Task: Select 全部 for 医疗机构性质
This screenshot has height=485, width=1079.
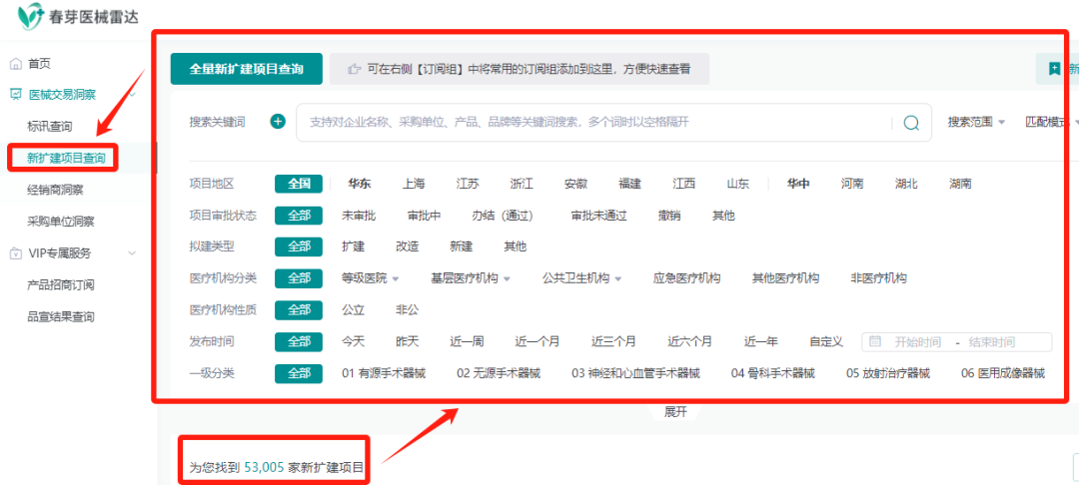Action: (299, 309)
